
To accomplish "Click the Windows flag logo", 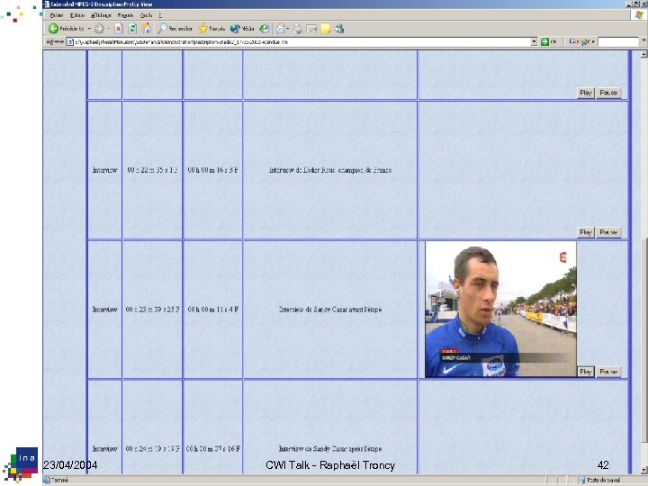I will [639, 15].
